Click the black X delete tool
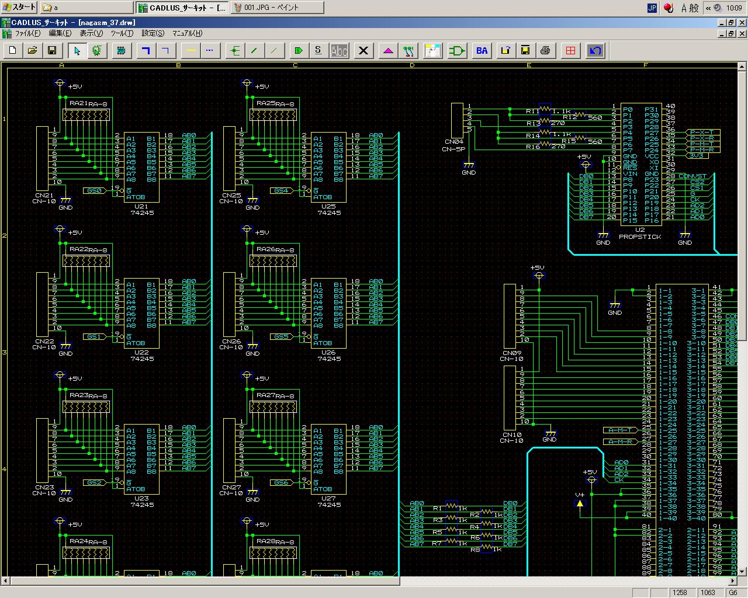Viewport: 748px width, 598px height. pos(363,51)
